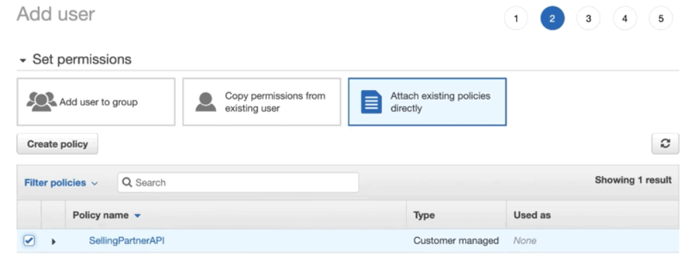Click the Used as column header
Screen dimensions: 693x264
click(x=532, y=215)
